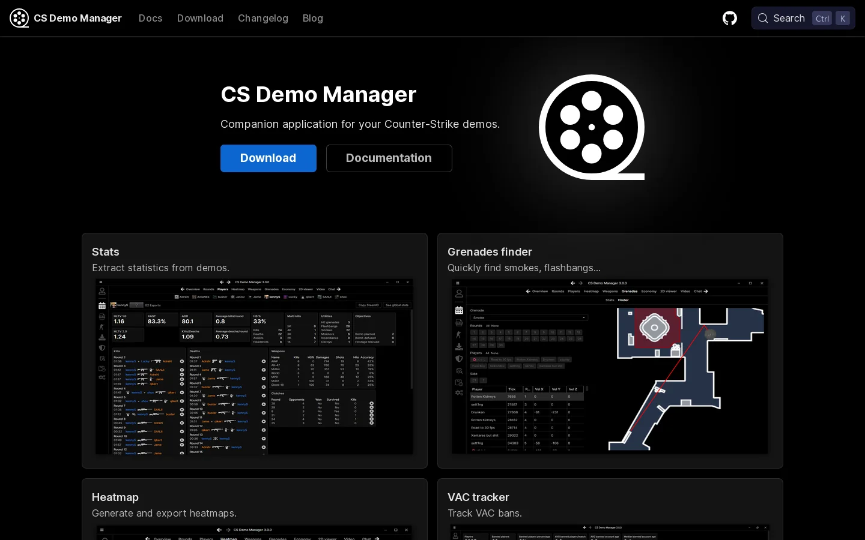This screenshot has width=865, height=540.
Task: Open the Grenades finder screenshot thumbnail
Action: 610,367
